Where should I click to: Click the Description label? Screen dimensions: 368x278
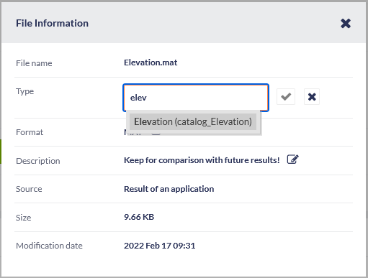tap(38, 161)
